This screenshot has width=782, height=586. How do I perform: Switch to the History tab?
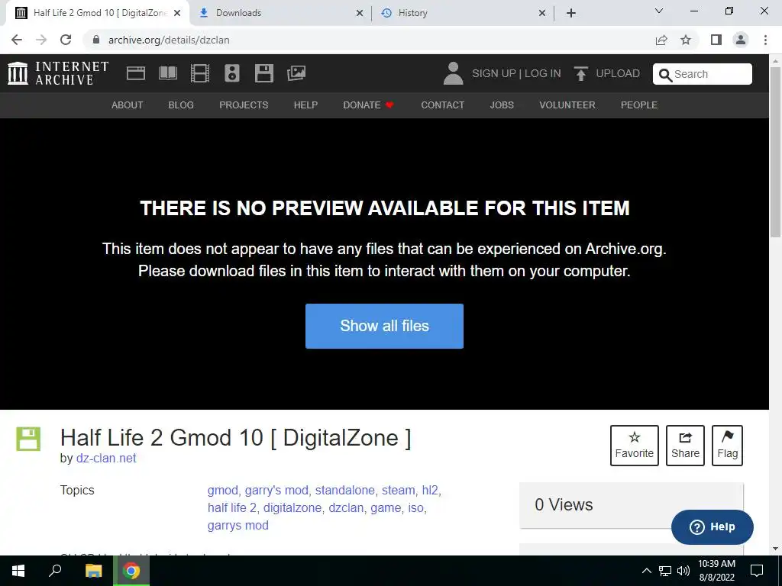pos(462,13)
